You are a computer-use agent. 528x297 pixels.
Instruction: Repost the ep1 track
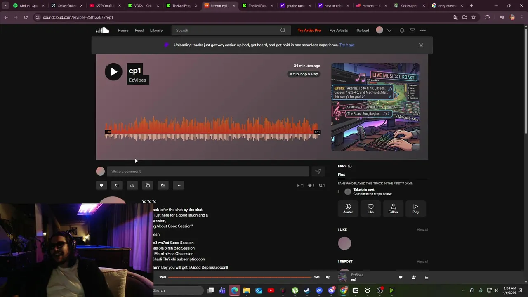coord(117,185)
